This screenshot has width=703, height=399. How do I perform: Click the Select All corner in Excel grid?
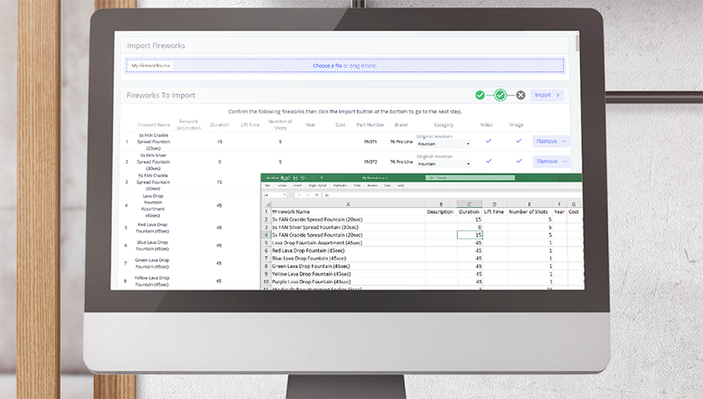265,203
